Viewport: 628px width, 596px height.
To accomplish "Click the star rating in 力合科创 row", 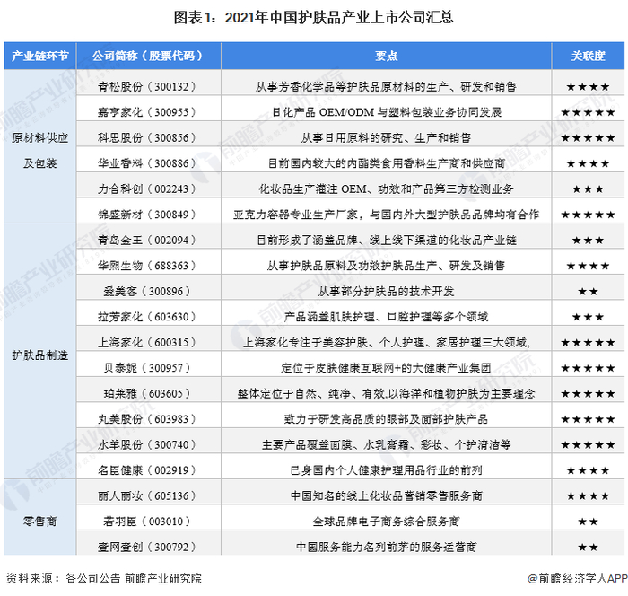I will click(x=588, y=188).
